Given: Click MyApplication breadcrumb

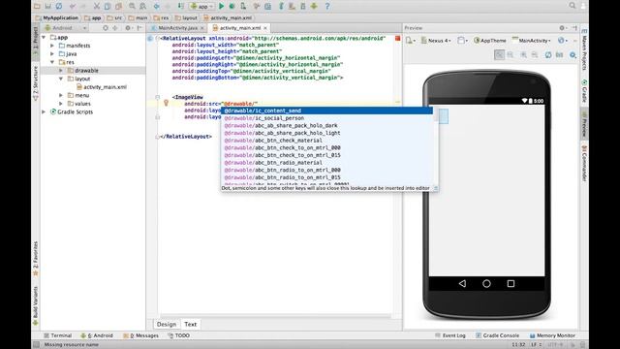Looking at the screenshot, I should [x=57, y=17].
